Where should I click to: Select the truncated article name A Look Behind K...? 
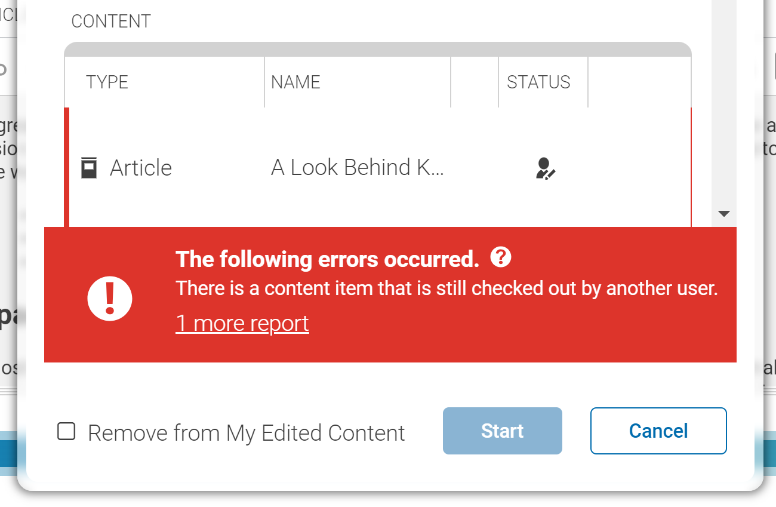[358, 168]
